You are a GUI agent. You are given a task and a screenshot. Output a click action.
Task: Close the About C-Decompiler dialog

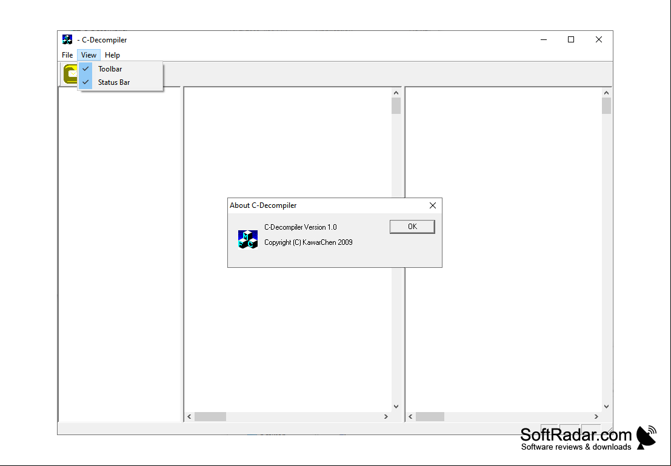[433, 205]
